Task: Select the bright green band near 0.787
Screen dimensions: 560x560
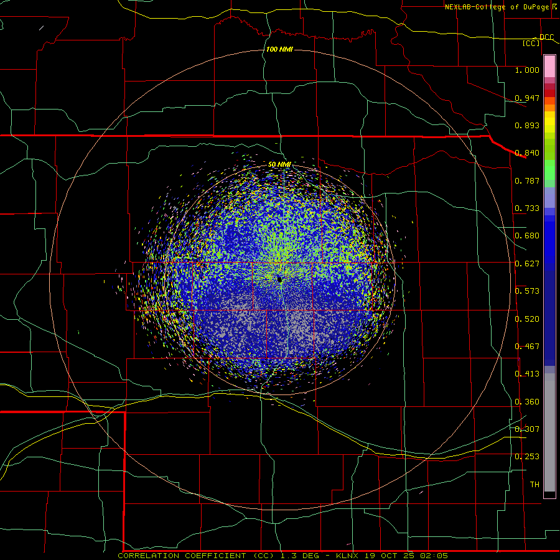Action: click(x=549, y=170)
